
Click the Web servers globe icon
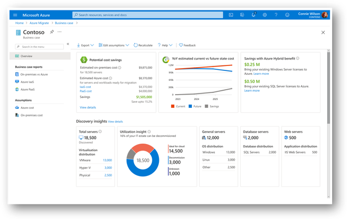pos(286,137)
